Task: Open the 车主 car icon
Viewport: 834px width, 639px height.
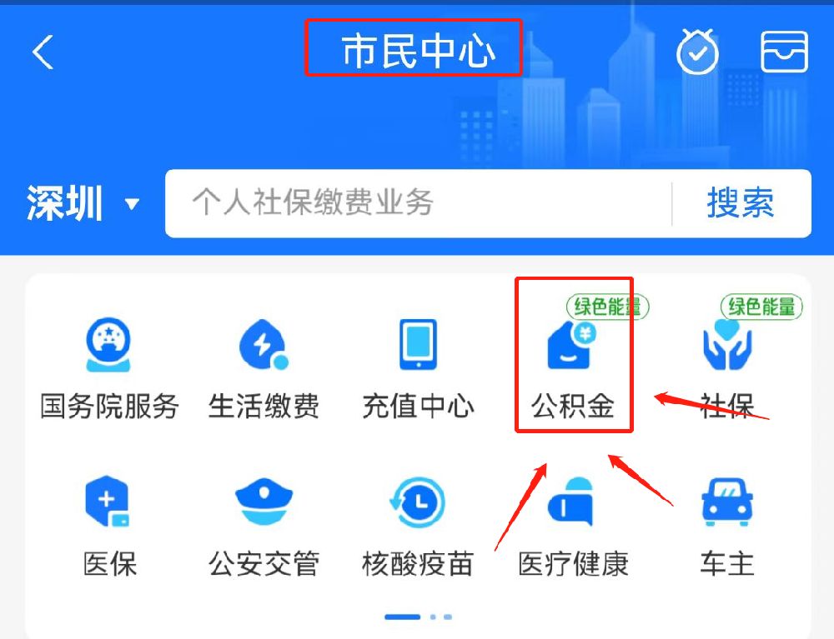Action: (x=727, y=502)
